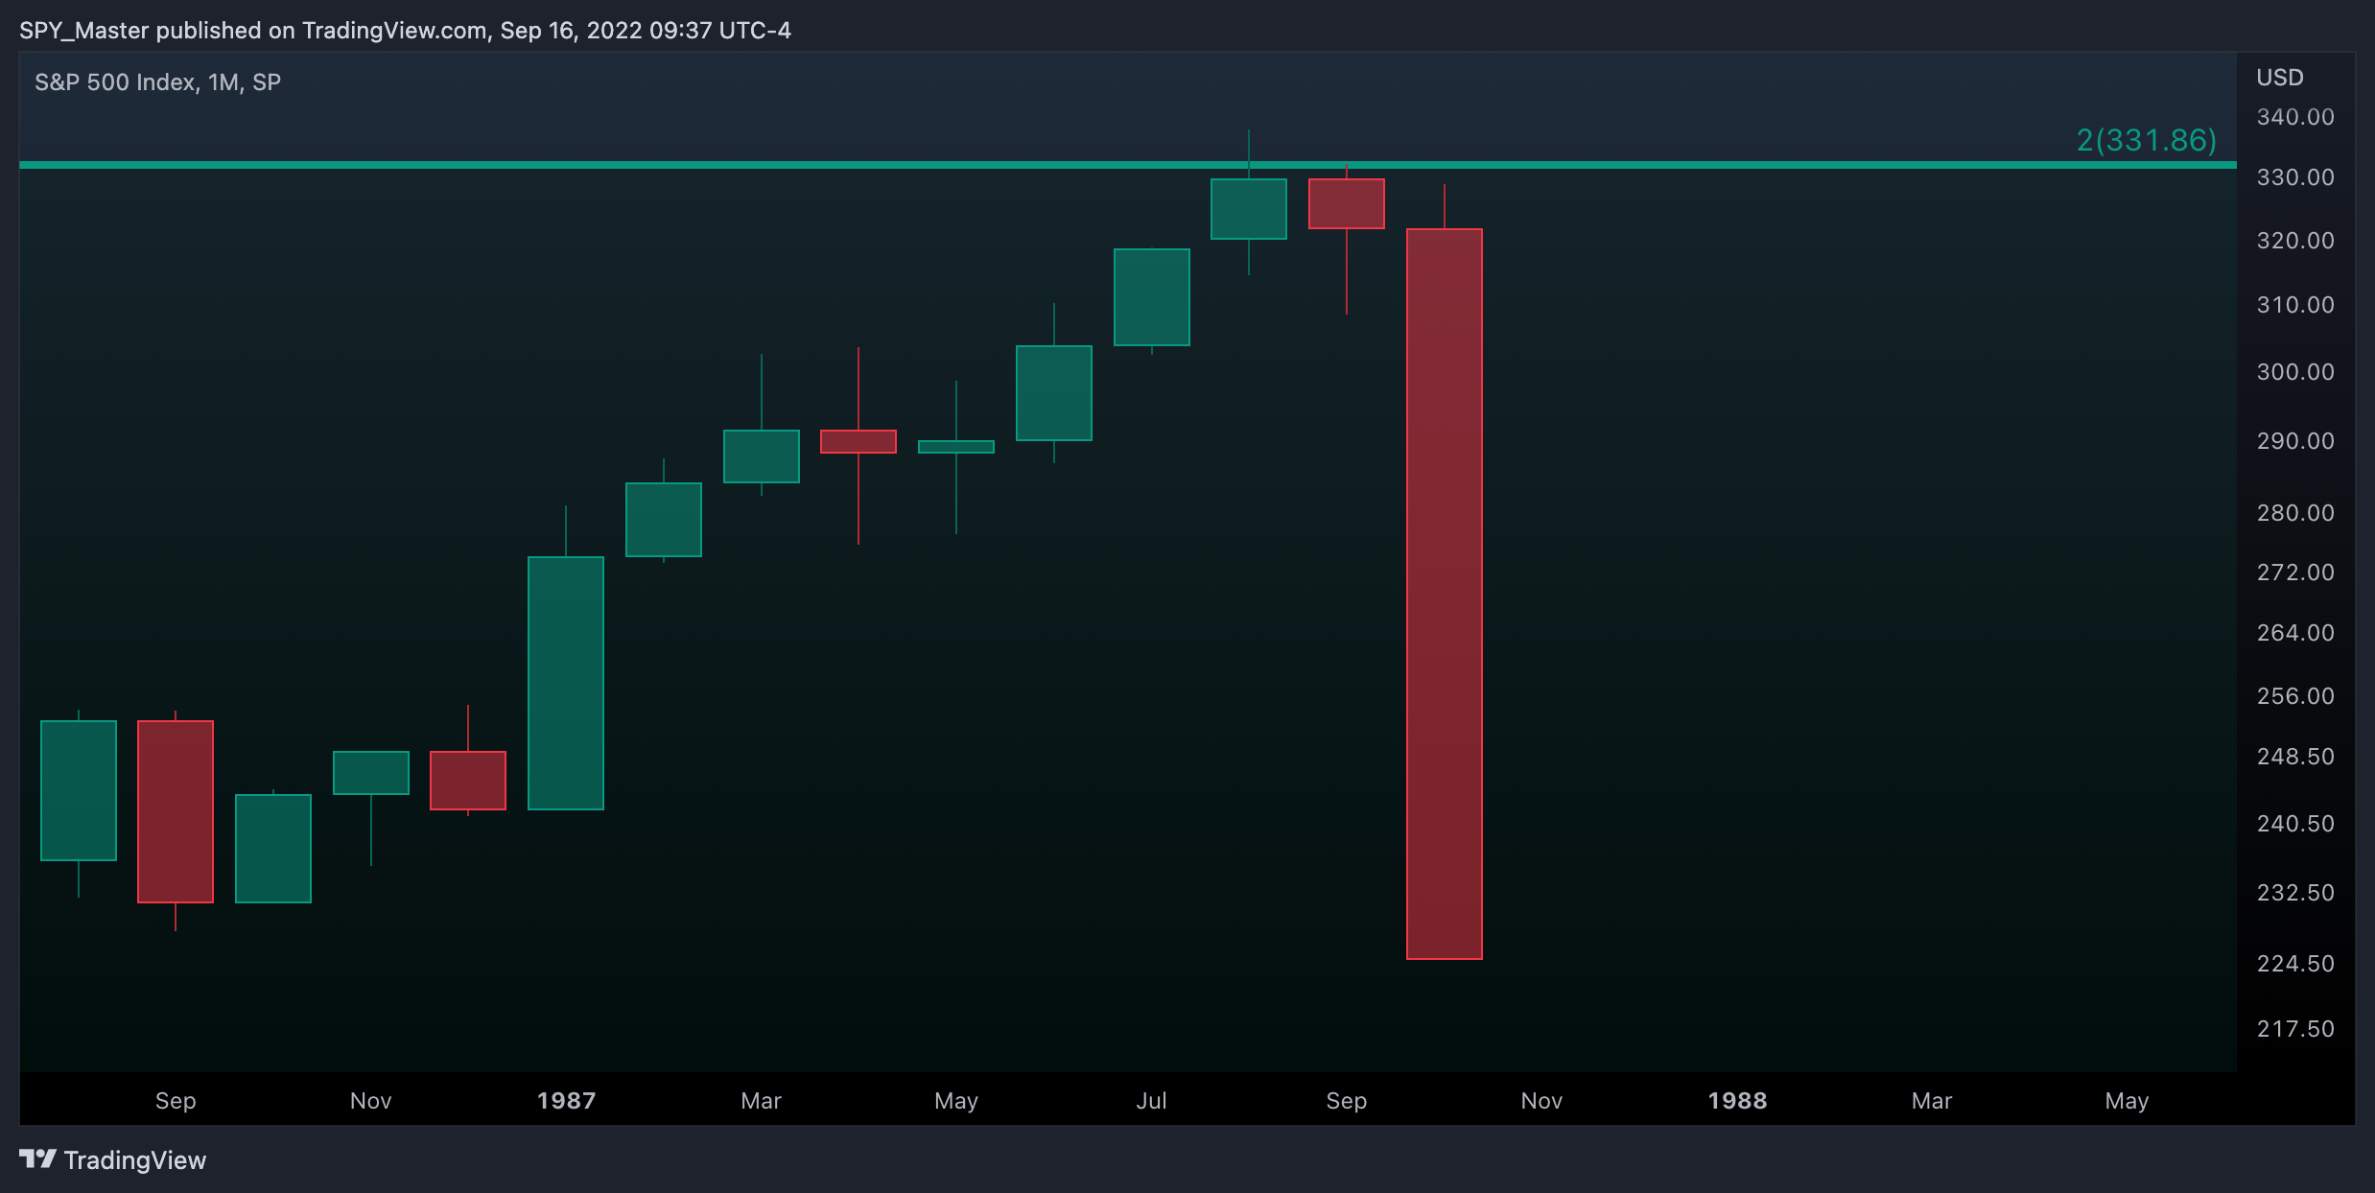Select the green horizontal line at 331.86

point(1128,165)
